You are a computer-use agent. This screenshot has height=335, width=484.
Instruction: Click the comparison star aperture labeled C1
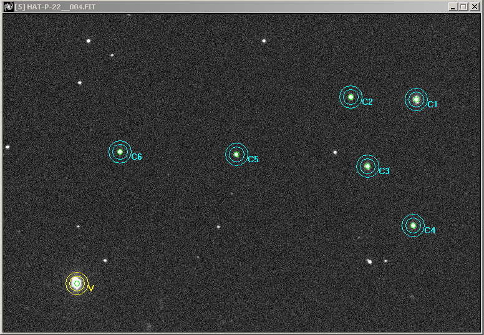click(x=416, y=99)
